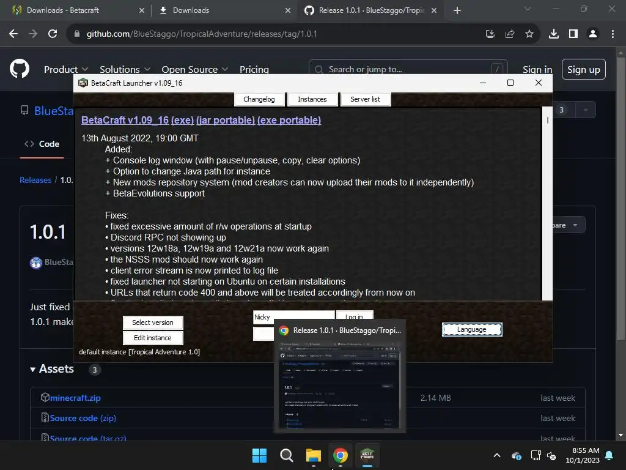Click the (jar portable) download link

225,120
